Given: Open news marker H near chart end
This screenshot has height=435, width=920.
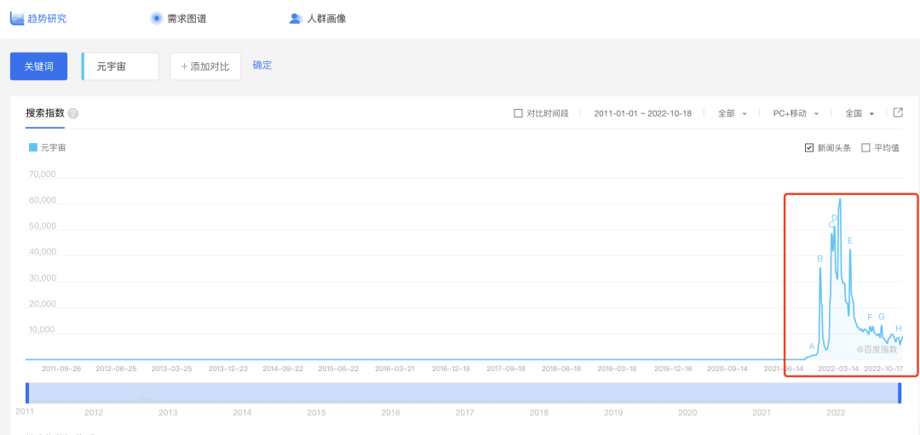Looking at the screenshot, I should point(898,329).
